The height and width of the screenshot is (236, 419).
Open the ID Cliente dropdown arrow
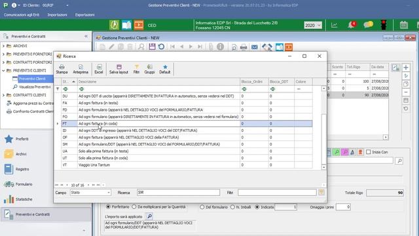[67, 5]
